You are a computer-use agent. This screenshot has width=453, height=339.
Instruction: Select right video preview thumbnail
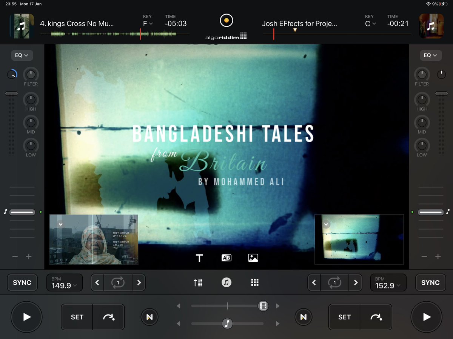(359, 240)
